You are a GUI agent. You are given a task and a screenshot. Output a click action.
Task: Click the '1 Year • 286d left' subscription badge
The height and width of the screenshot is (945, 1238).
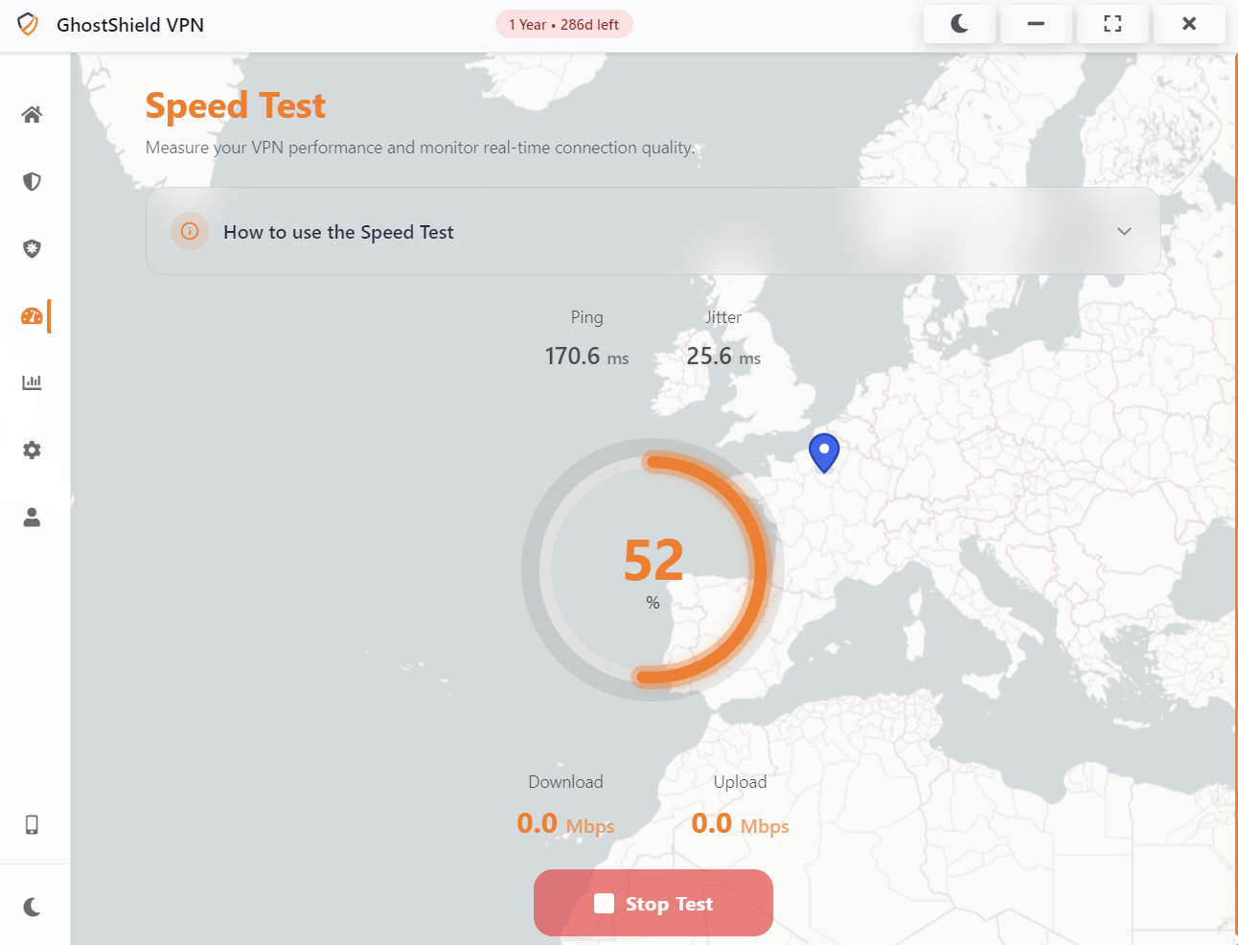(x=563, y=24)
